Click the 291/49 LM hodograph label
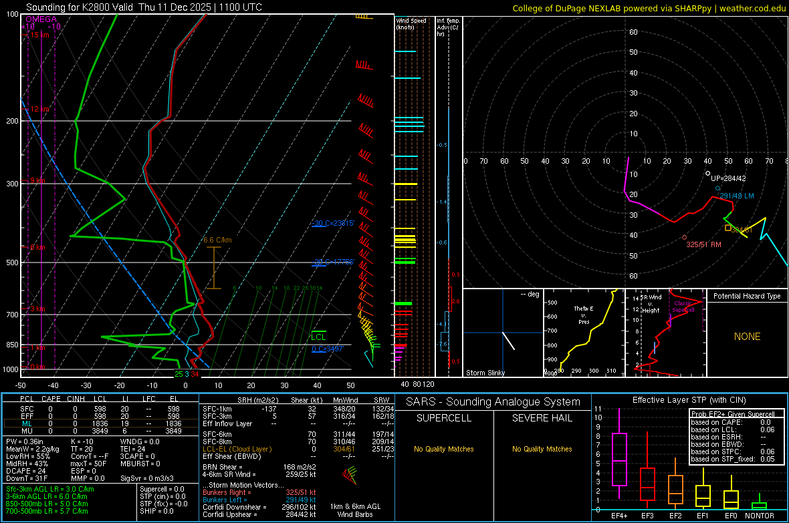This screenshot has width=789, height=523. pos(737,196)
